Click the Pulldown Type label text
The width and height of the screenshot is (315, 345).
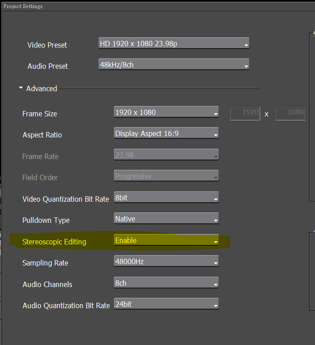tap(46, 220)
